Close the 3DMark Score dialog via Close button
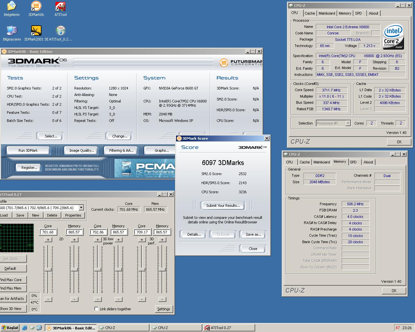The height and width of the screenshot is (332, 415). (x=253, y=249)
